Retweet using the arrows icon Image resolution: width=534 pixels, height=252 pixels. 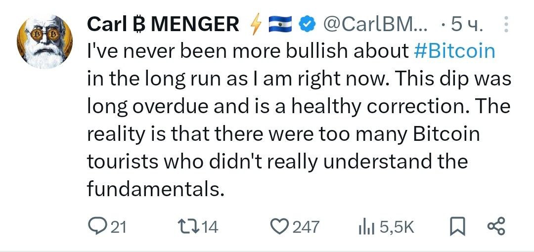189,226
